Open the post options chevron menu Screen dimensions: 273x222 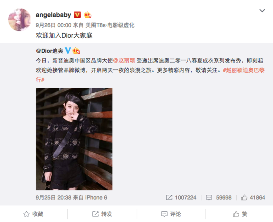pyautogui.click(x=262, y=11)
